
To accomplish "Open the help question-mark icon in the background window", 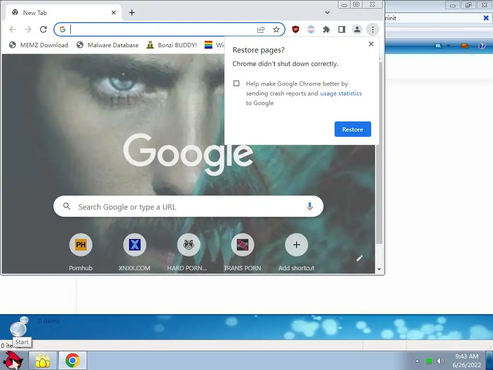I will click(481, 46).
